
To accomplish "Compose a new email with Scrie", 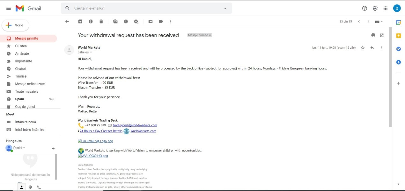I will pyautogui.click(x=15, y=25).
